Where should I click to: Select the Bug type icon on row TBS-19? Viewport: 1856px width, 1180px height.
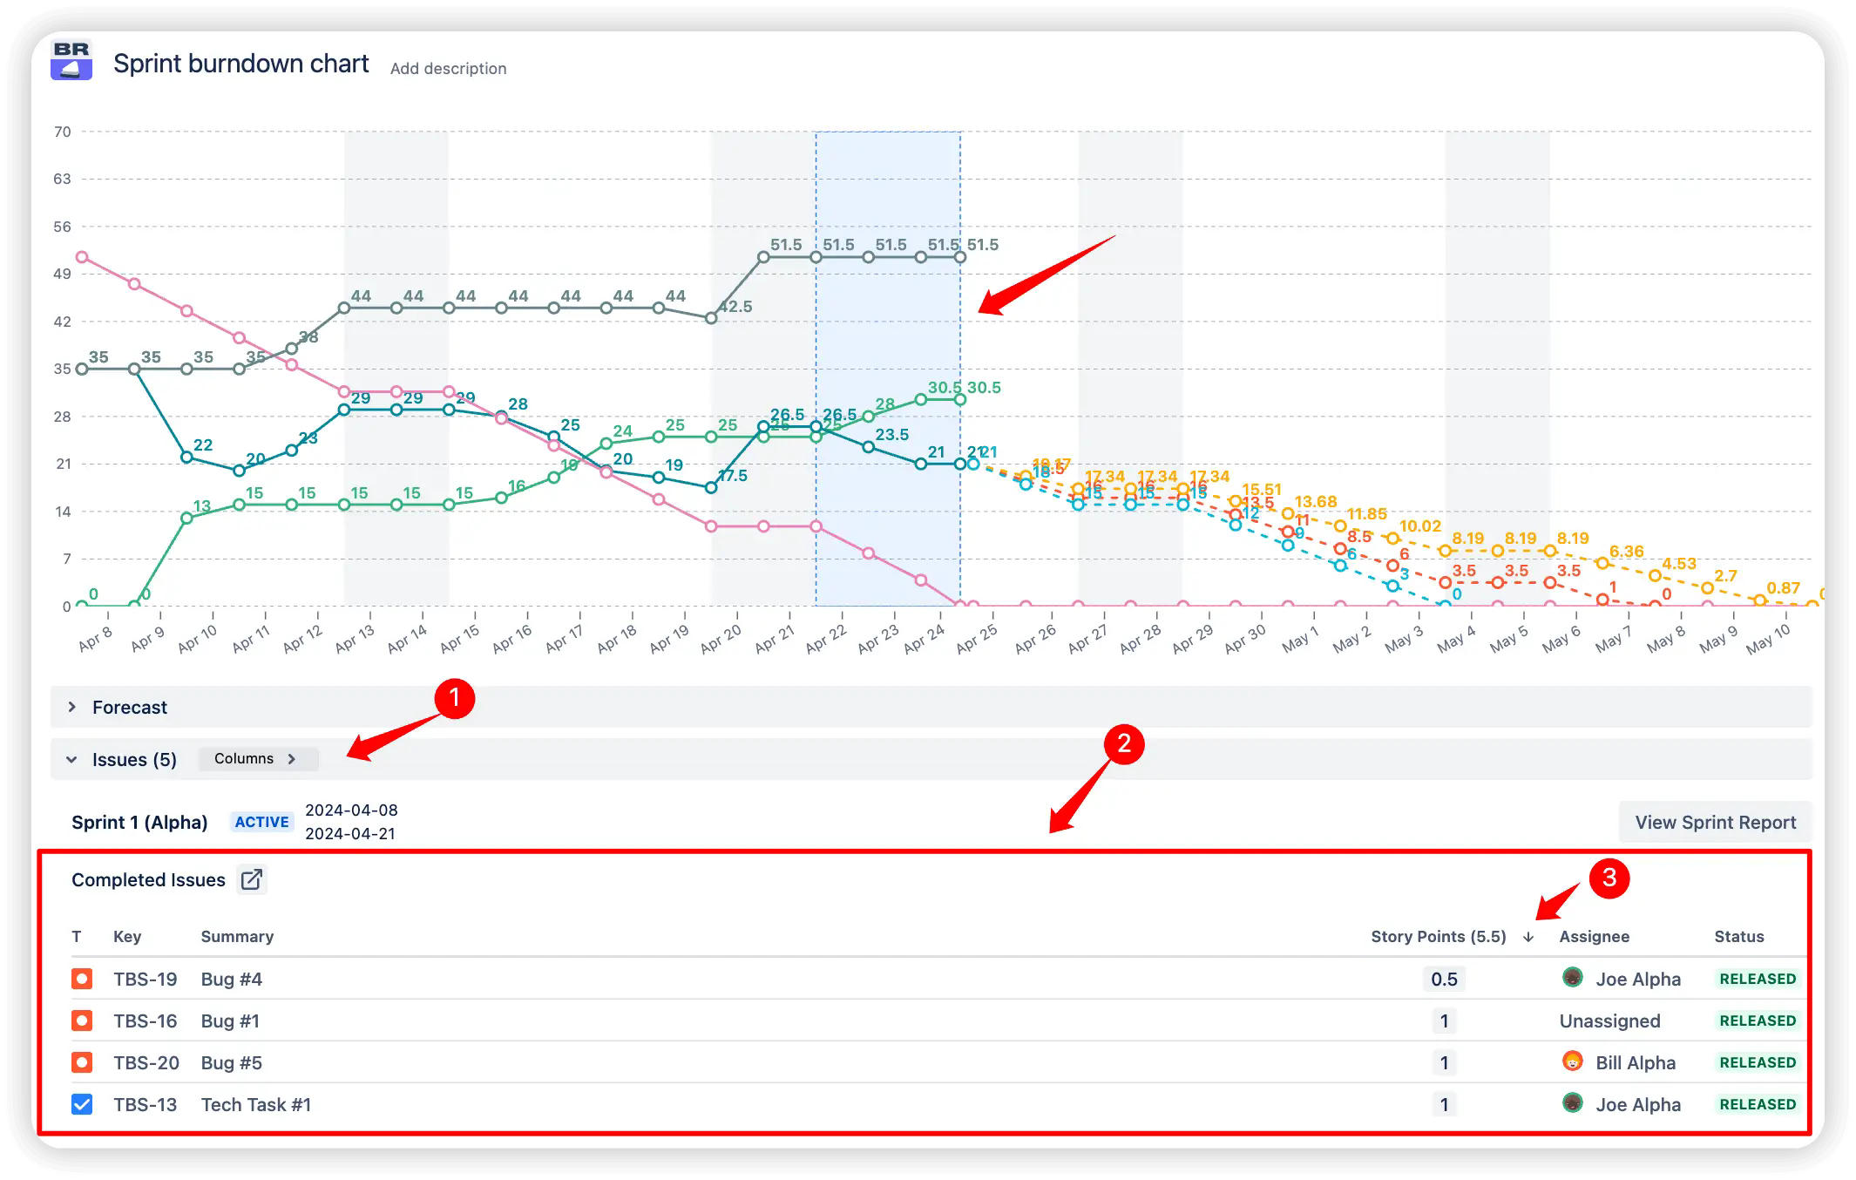point(81,979)
